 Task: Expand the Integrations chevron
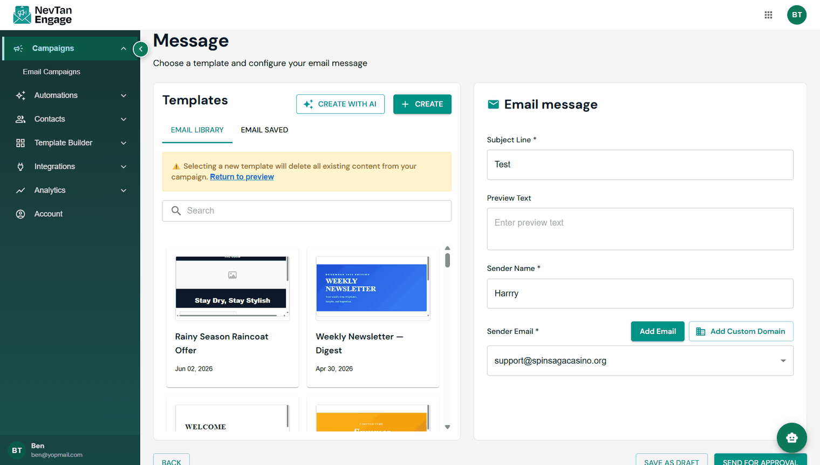(x=124, y=167)
